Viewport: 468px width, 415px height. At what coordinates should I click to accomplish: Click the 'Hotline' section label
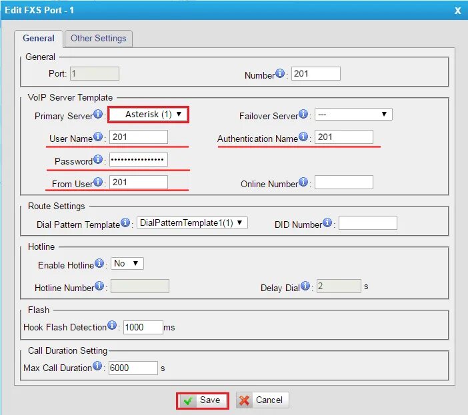tap(41, 246)
